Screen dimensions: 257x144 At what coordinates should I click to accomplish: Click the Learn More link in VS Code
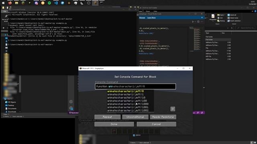pos(151,18)
